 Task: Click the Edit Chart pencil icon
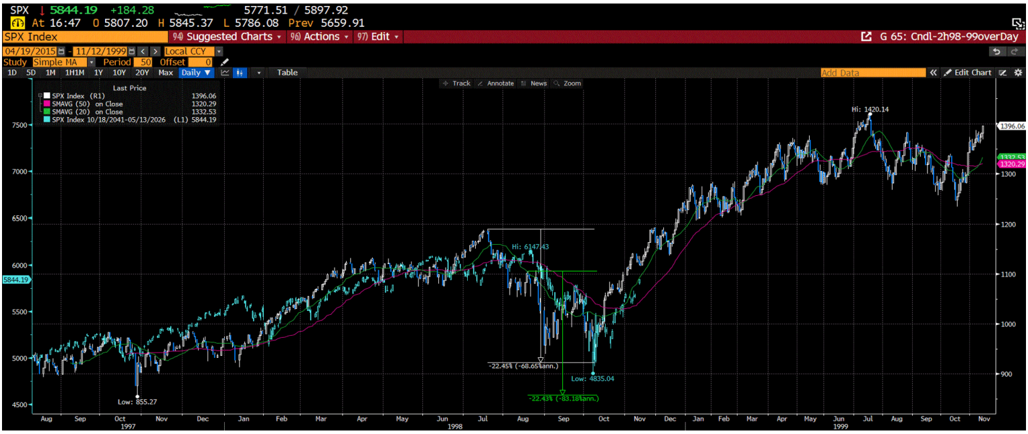coord(948,72)
